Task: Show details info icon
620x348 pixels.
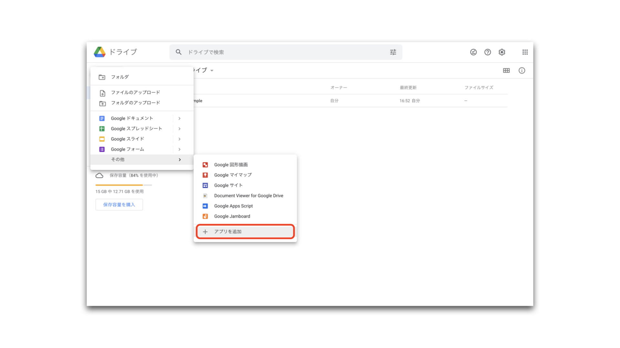Action: point(522,71)
